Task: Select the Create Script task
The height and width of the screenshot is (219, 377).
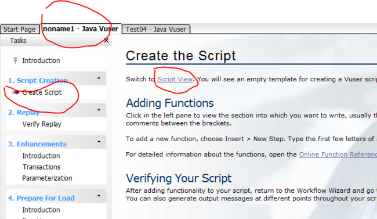Action: point(42,92)
